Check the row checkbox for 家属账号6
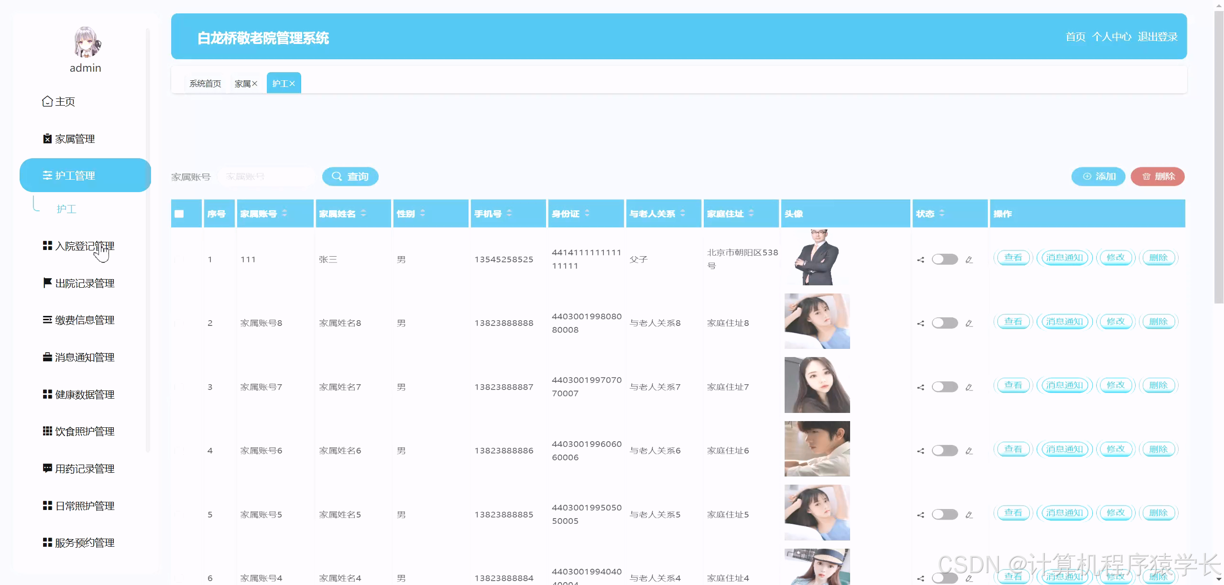The width and height of the screenshot is (1224, 585). pos(179,451)
